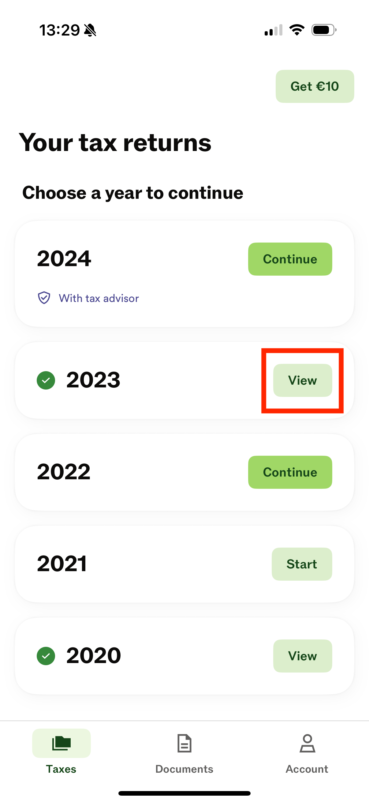
Task: Open the With tax advisor link
Action: coord(99,298)
